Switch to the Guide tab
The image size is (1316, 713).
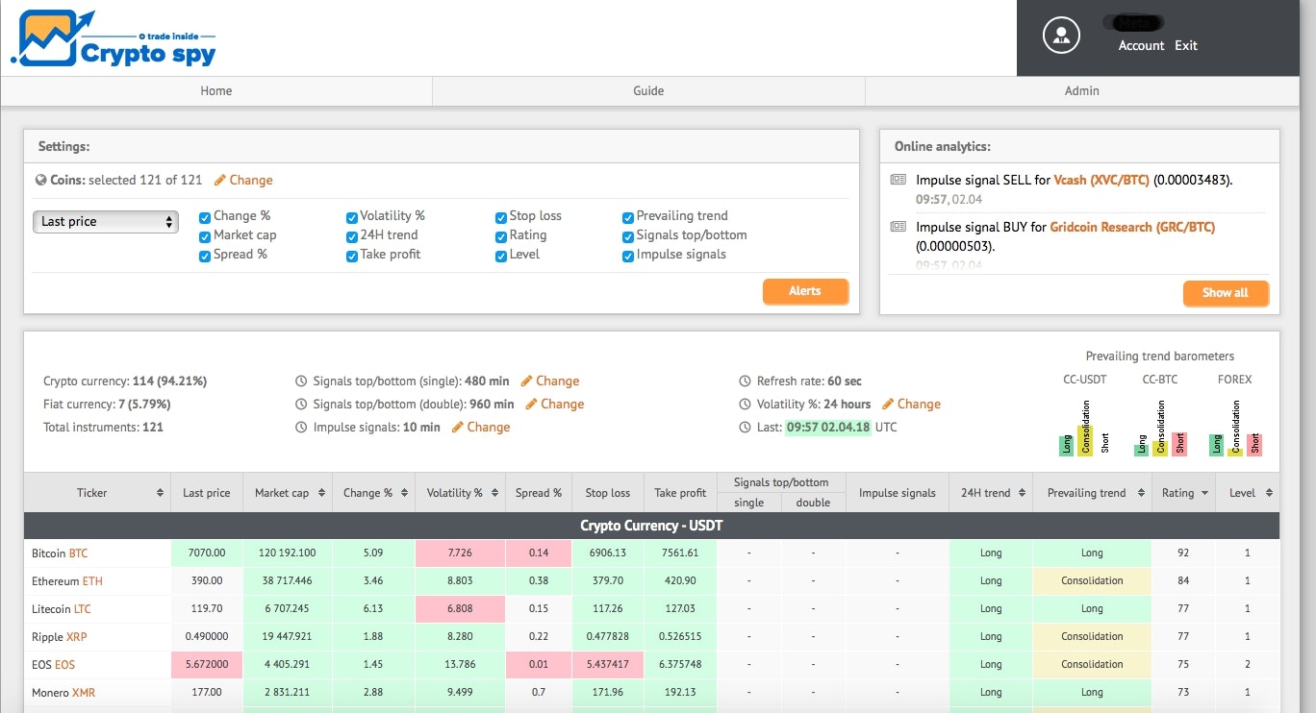point(647,90)
